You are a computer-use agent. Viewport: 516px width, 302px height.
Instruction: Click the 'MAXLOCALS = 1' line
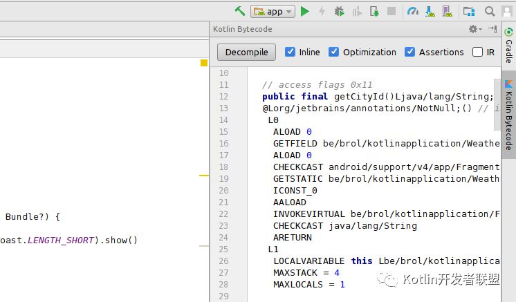pyautogui.click(x=309, y=285)
